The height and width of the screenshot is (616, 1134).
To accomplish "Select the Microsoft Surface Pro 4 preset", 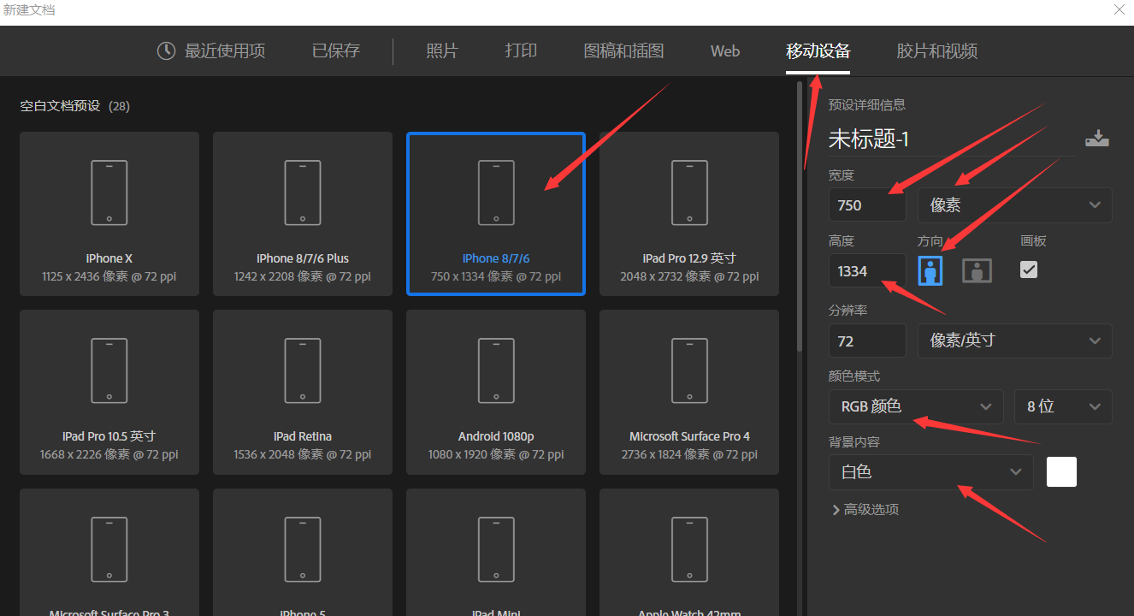I will click(x=689, y=392).
